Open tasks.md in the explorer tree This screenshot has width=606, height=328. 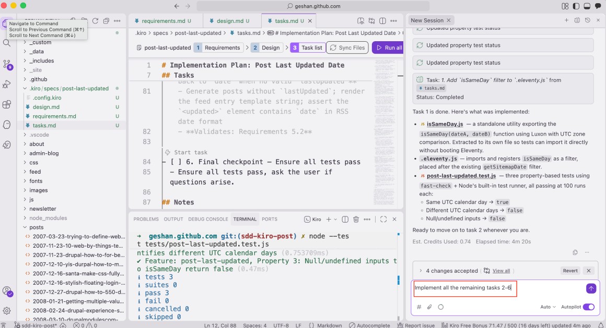tap(44, 125)
